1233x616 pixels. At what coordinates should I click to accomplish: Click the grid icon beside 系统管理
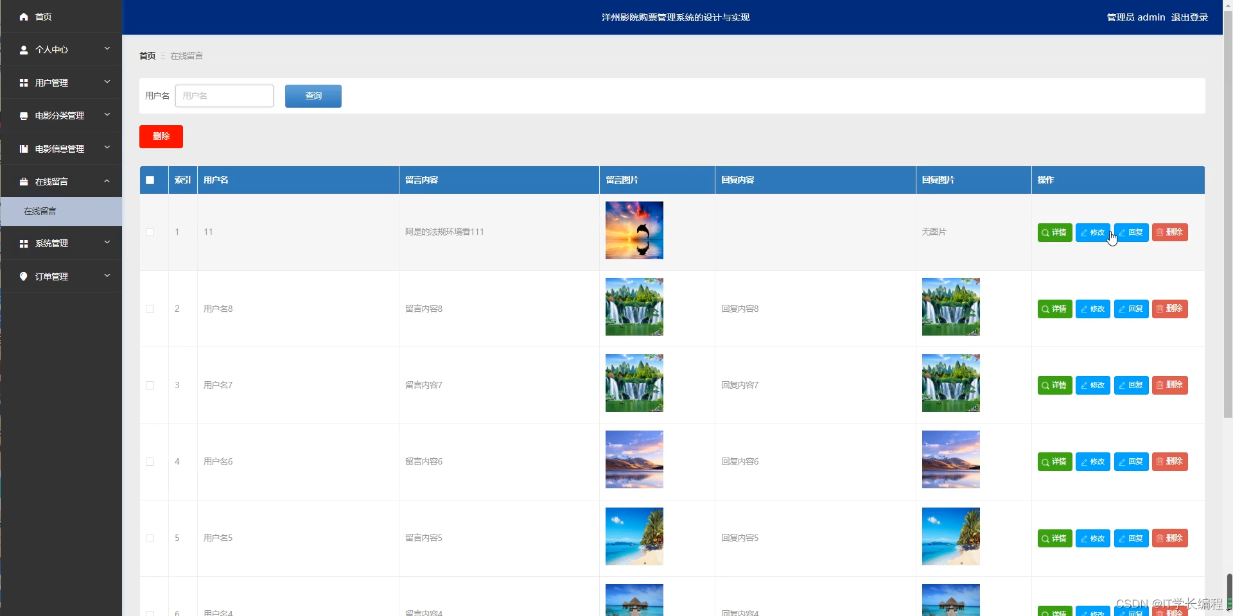point(24,244)
